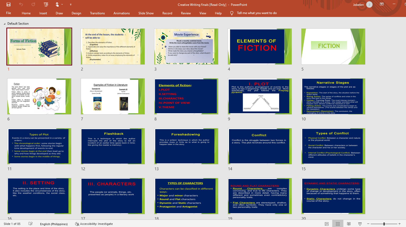Open the Animations tab
406x227 pixels.
tap(122, 13)
